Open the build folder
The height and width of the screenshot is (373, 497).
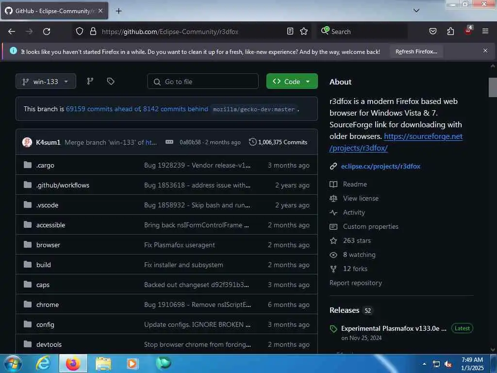pos(43,265)
